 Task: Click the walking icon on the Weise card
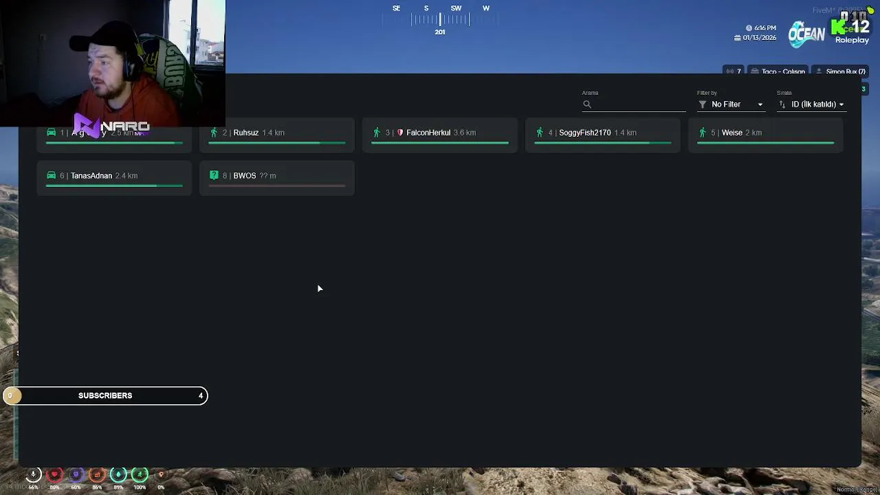point(703,132)
